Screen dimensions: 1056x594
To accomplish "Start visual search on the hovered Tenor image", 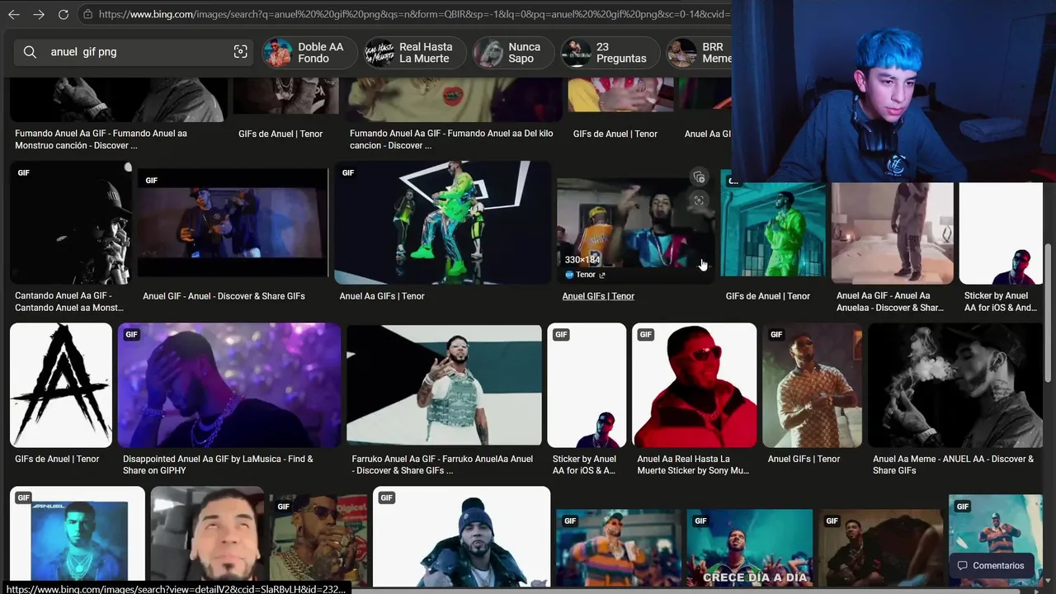I will [699, 200].
